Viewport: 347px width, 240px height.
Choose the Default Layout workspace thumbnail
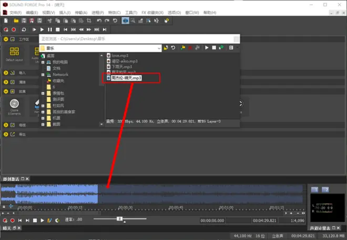click(x=14, y=54)
